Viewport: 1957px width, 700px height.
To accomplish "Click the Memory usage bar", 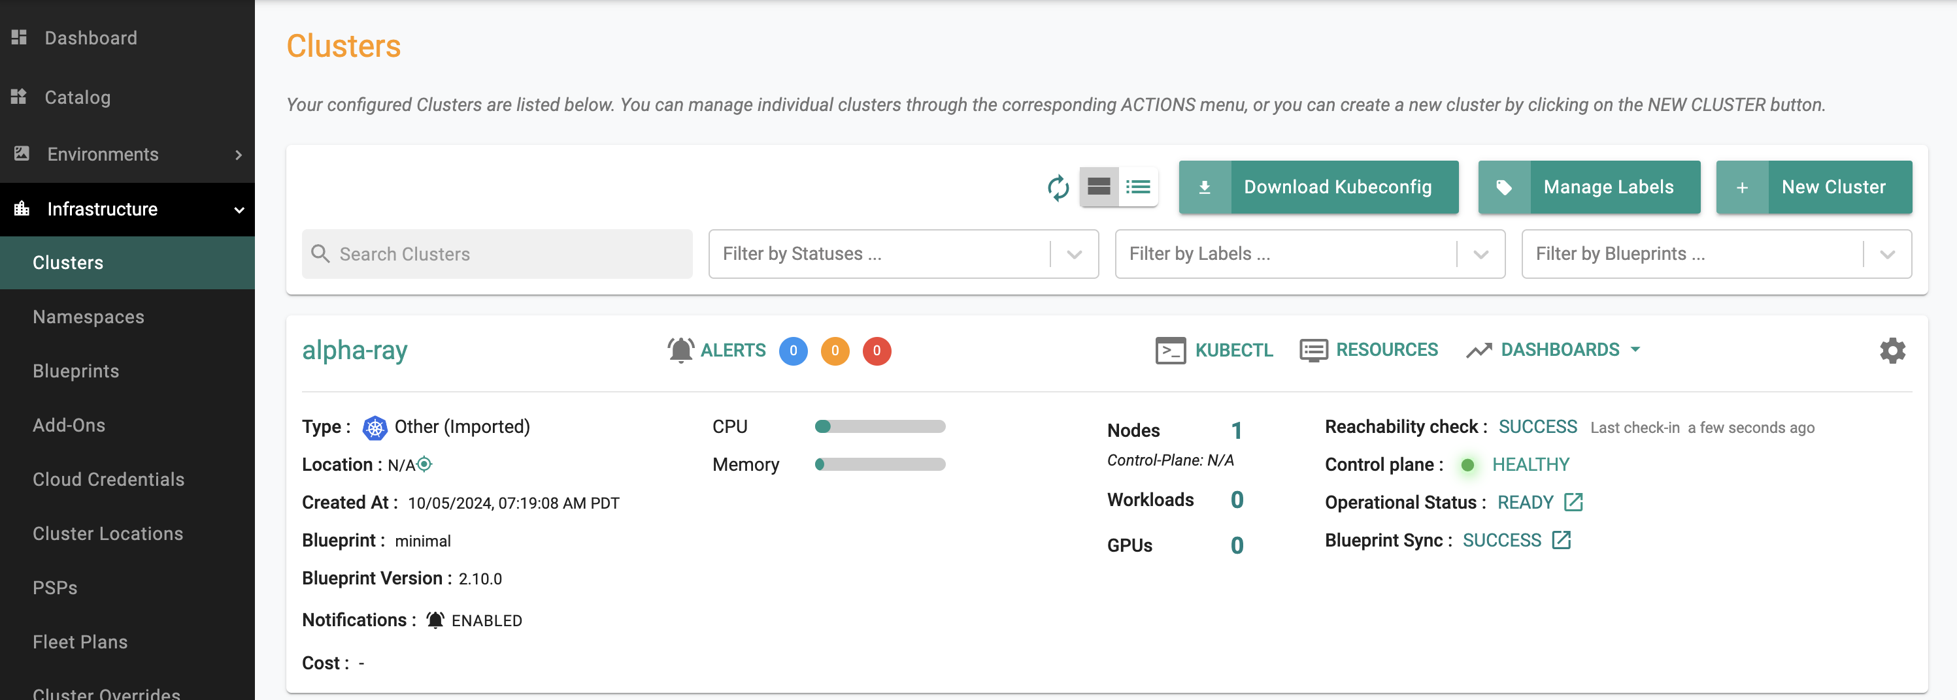I will [880, 464].
